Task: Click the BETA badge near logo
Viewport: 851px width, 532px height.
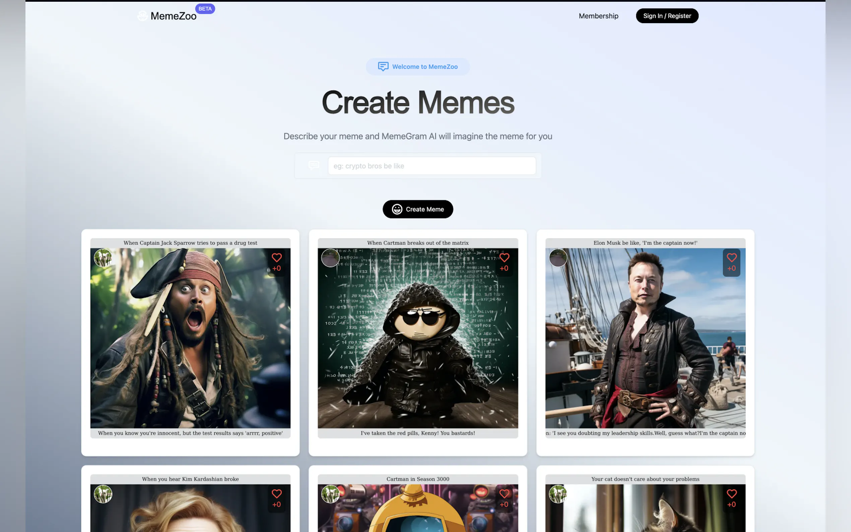Action: [x=205, y=9]
